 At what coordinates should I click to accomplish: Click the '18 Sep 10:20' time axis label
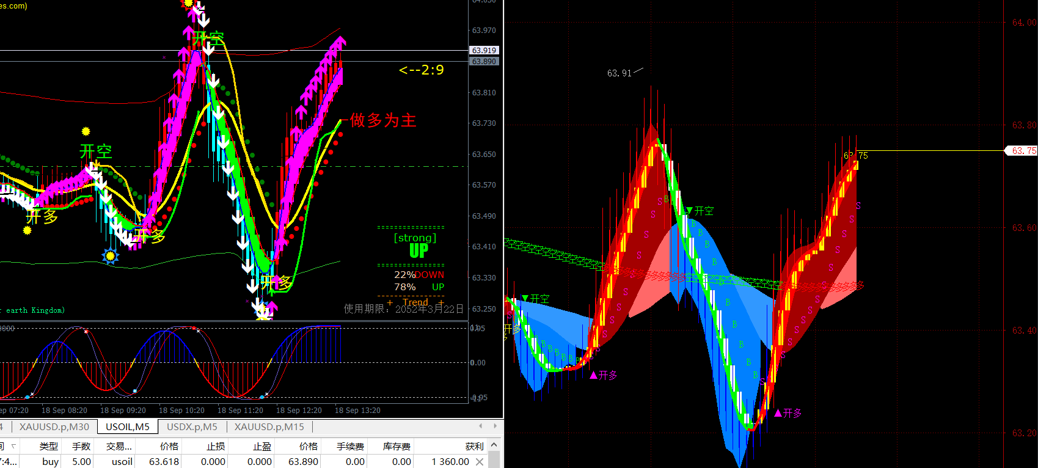(x=181, y=411)
